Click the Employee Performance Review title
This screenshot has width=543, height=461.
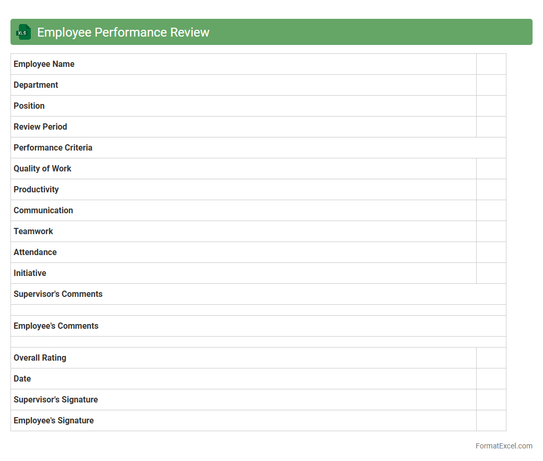pyautogui.click(x=123, y=32)
